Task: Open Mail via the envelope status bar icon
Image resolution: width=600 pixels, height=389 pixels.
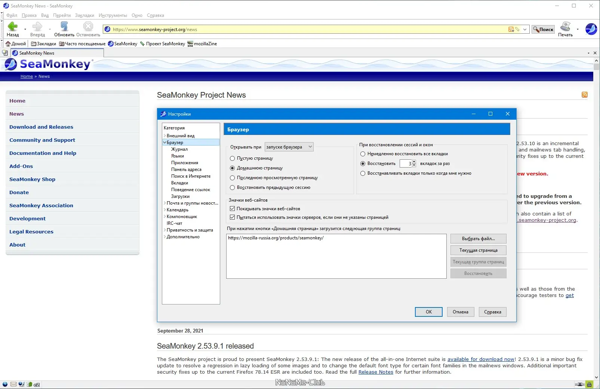Action: [13, 384]
